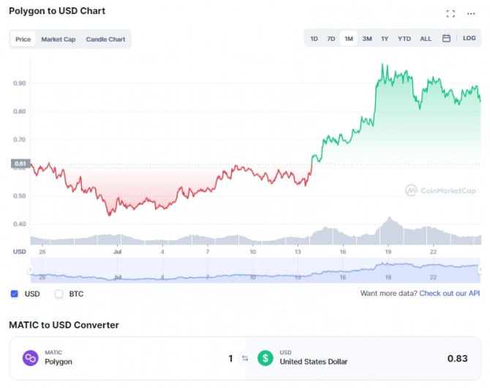Screen dimensions: 490x388
Task: Click the fullscreen chart icon
Action: (451, 13)
